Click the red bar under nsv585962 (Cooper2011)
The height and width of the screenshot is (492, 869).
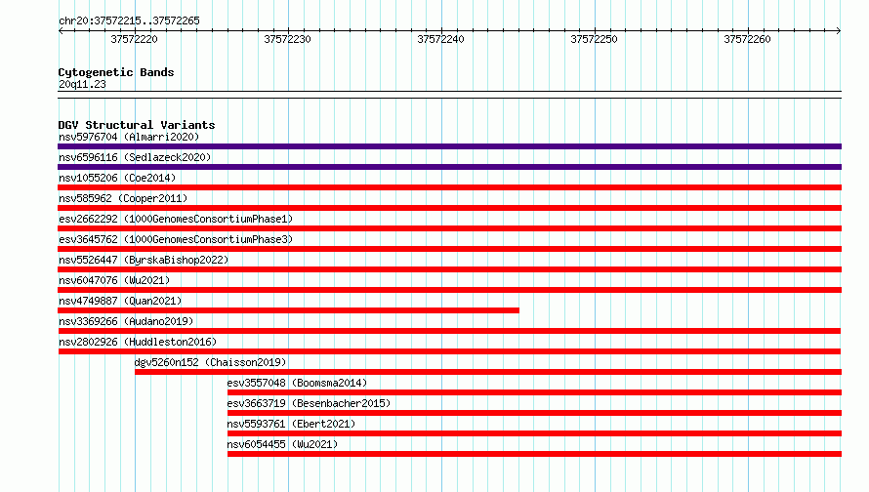[x=449, y=208]
